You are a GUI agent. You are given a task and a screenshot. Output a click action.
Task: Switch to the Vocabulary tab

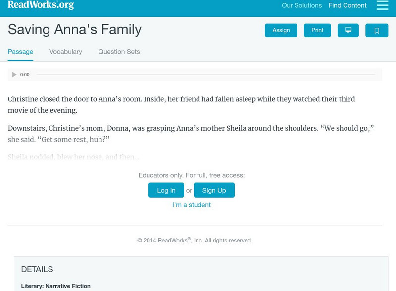(x=66, y=51)
